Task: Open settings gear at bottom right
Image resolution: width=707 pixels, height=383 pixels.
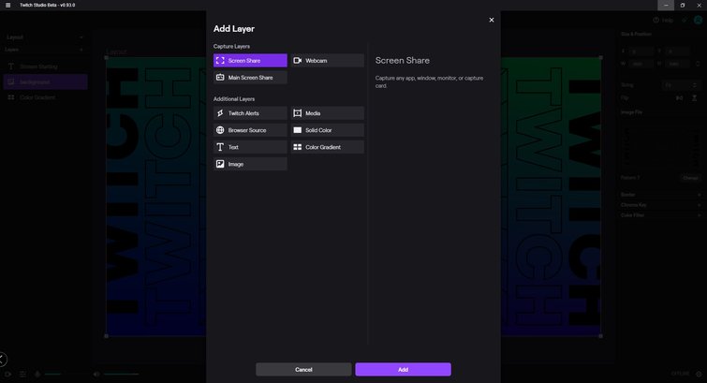Action: (x=699, y=374)
